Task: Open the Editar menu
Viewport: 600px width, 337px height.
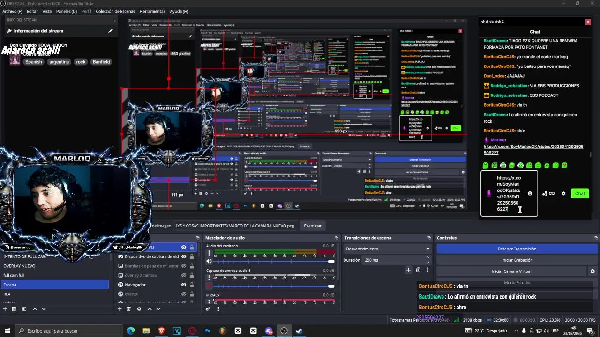Action: click(32, 11)
